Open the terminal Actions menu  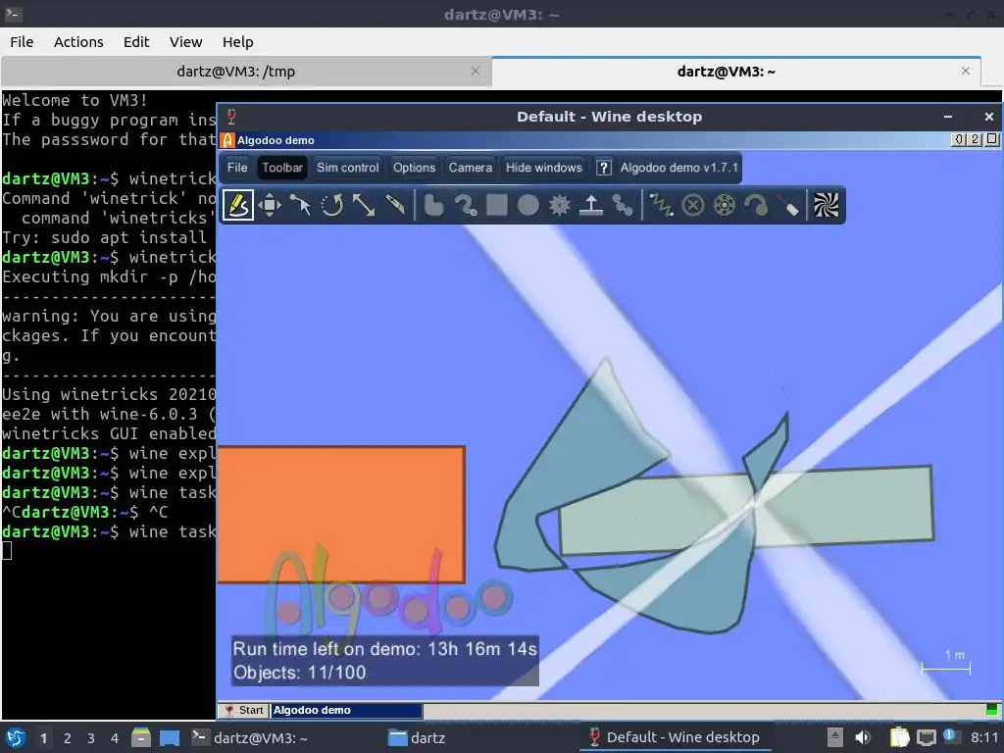coord(78,41)
